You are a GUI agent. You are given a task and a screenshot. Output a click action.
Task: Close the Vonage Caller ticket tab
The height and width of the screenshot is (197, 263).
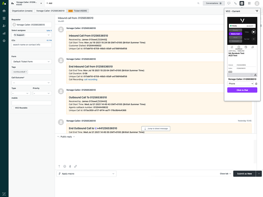41,3
